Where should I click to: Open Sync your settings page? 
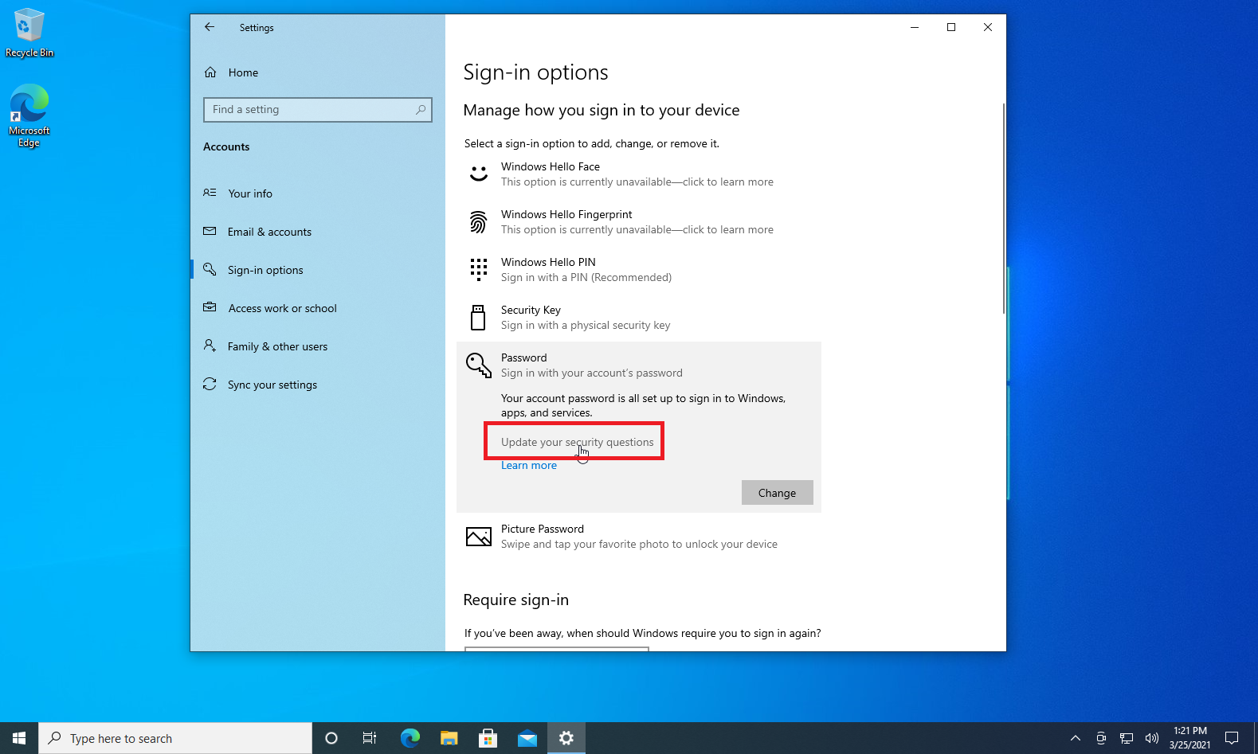tap(317, 385)
